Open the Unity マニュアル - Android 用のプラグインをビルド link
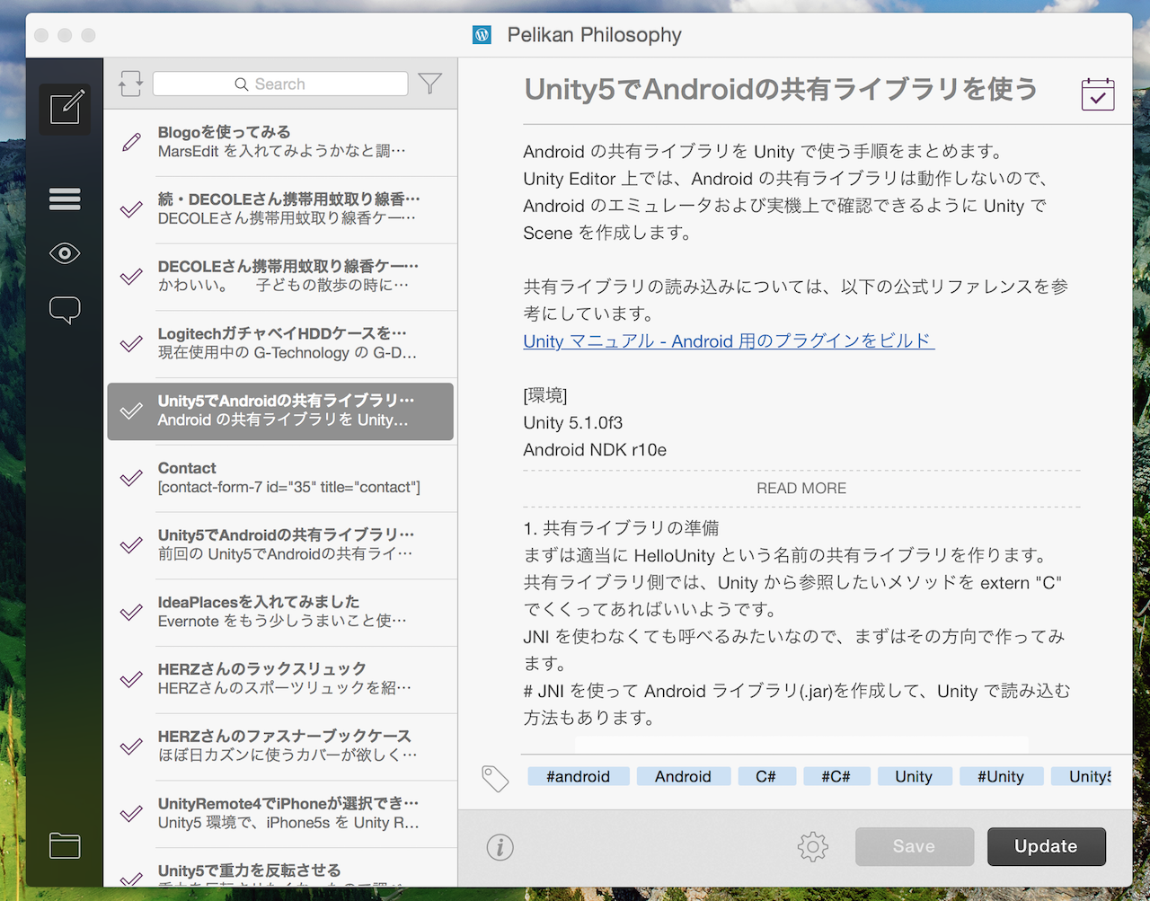 point(729,341)
